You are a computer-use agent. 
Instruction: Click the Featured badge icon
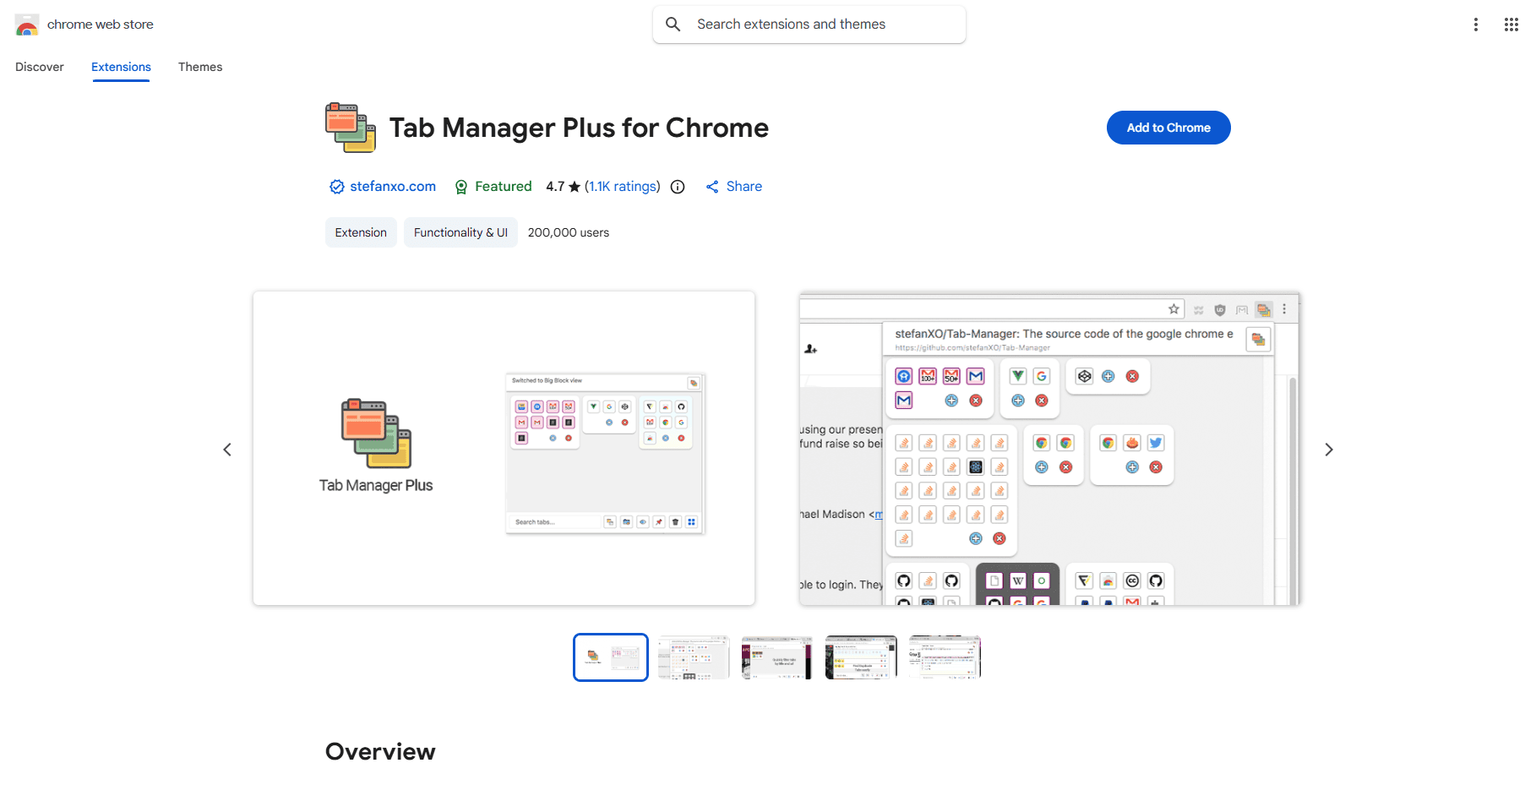461,187
